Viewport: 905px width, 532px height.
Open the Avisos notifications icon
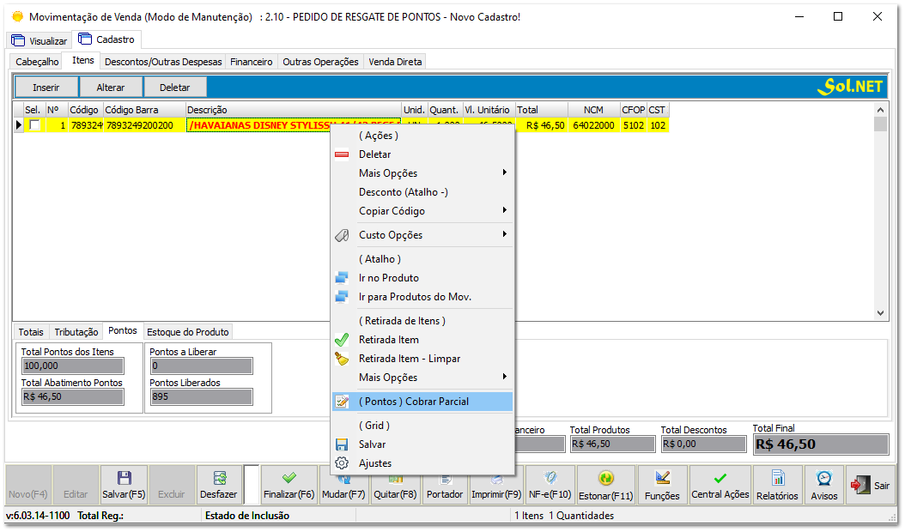tap(823, 484)
